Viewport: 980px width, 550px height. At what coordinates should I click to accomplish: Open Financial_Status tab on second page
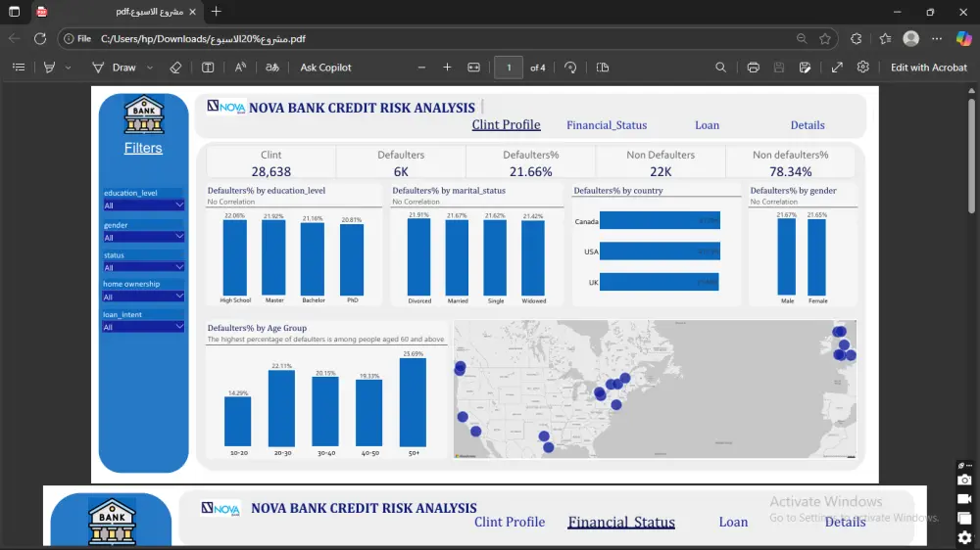tap(621, 522)
